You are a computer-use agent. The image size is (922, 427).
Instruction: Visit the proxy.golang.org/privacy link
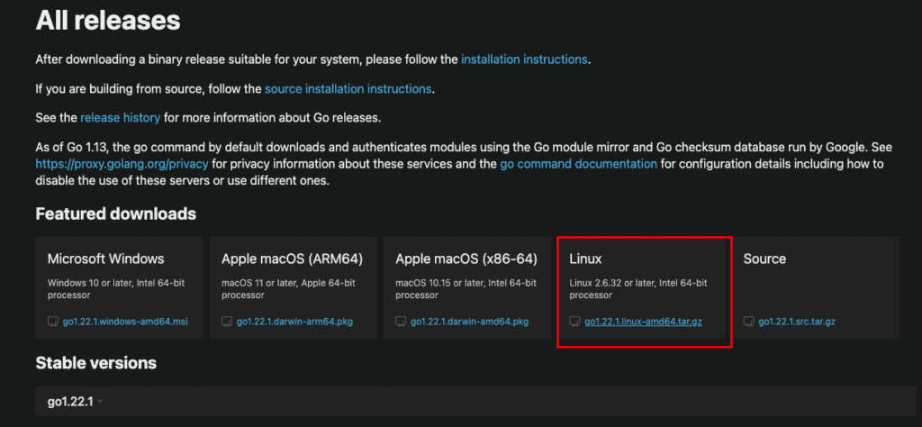[x=122, y=164]
